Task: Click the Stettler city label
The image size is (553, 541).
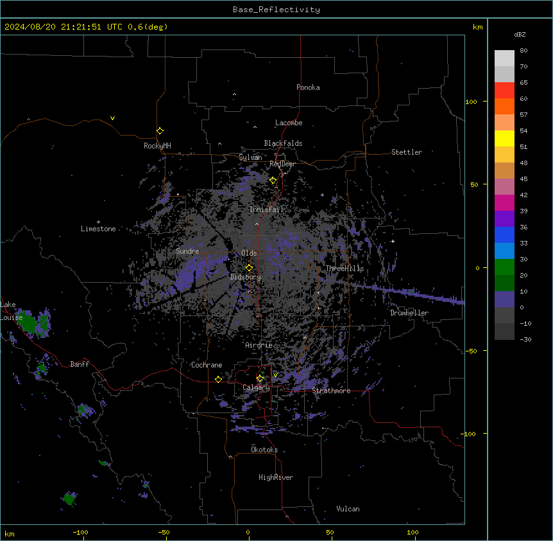Action: pyautogui.click(x=407, y=152)
